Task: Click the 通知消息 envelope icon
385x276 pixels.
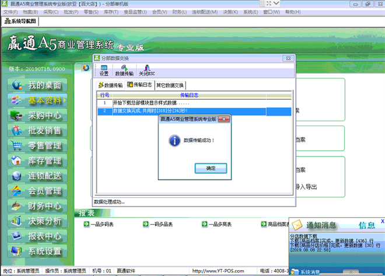Action: pos(297,225)
